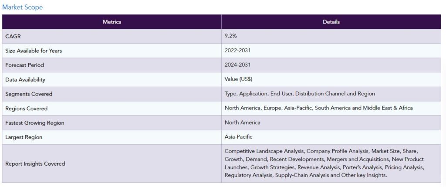This screenshot has height=187, width=446.
Task: Click the Asia-Pacific largest region value
Action: click(x=238, y=137)
